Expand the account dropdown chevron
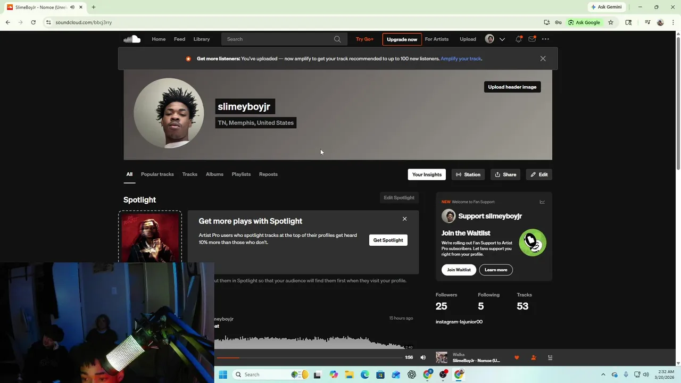681x383 pixels. click(502, 39)
